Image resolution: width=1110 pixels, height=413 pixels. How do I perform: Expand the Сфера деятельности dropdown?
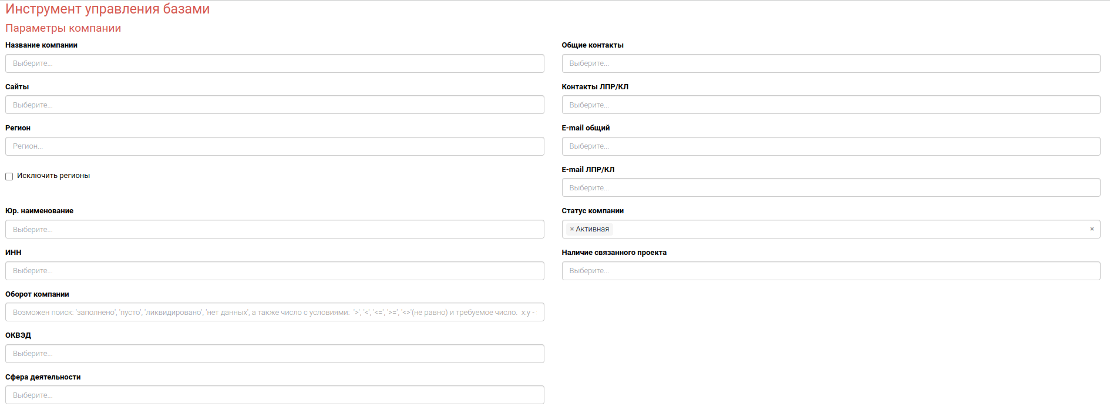(274, 395)
